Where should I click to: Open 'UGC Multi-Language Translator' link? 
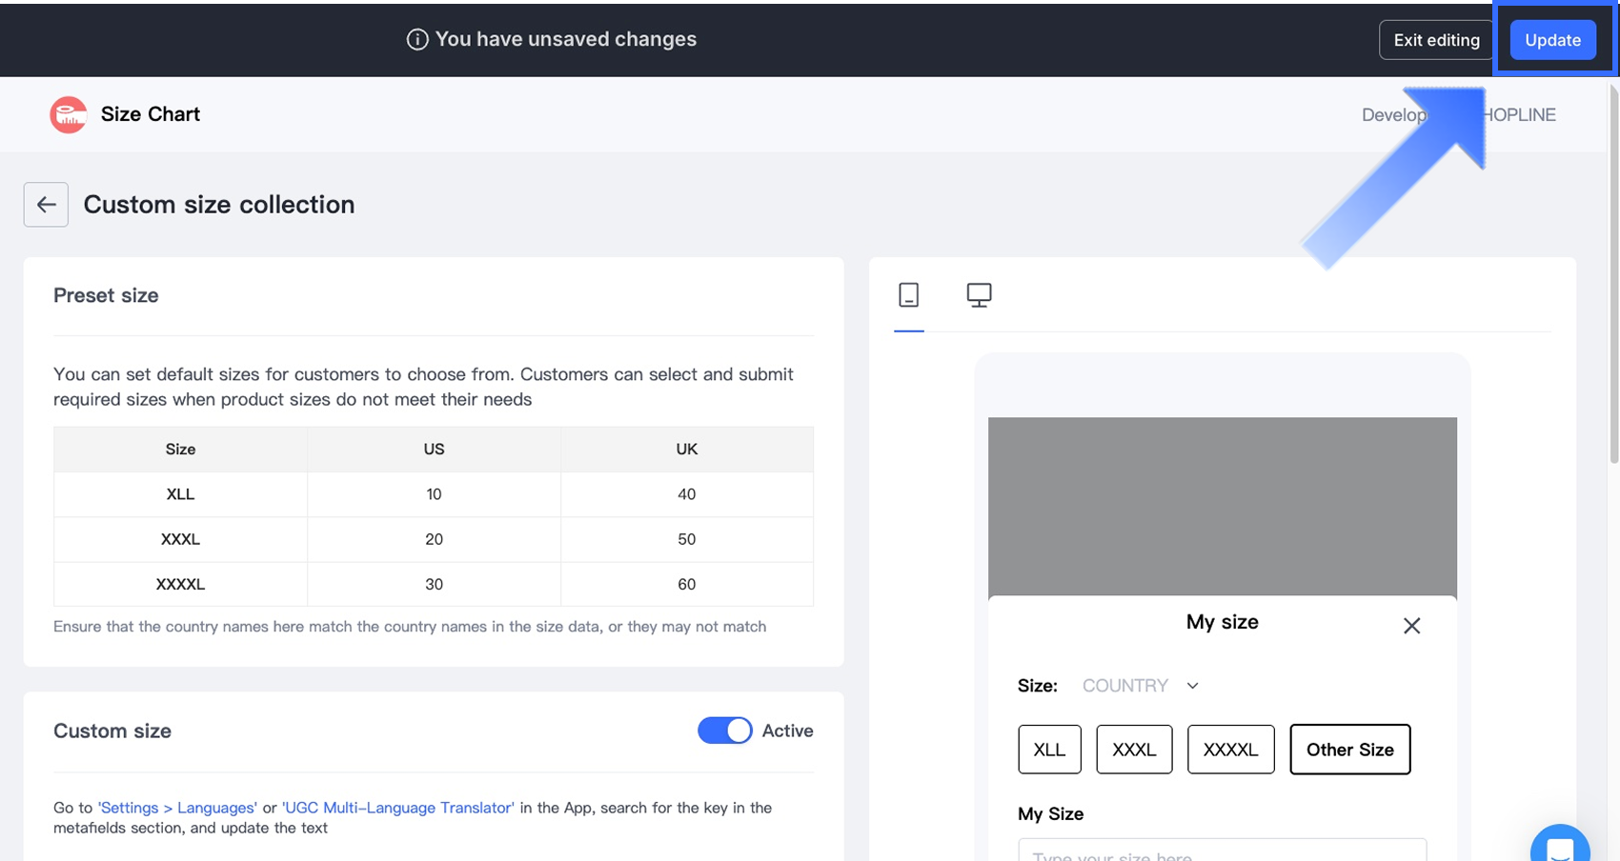coord(397,808)
